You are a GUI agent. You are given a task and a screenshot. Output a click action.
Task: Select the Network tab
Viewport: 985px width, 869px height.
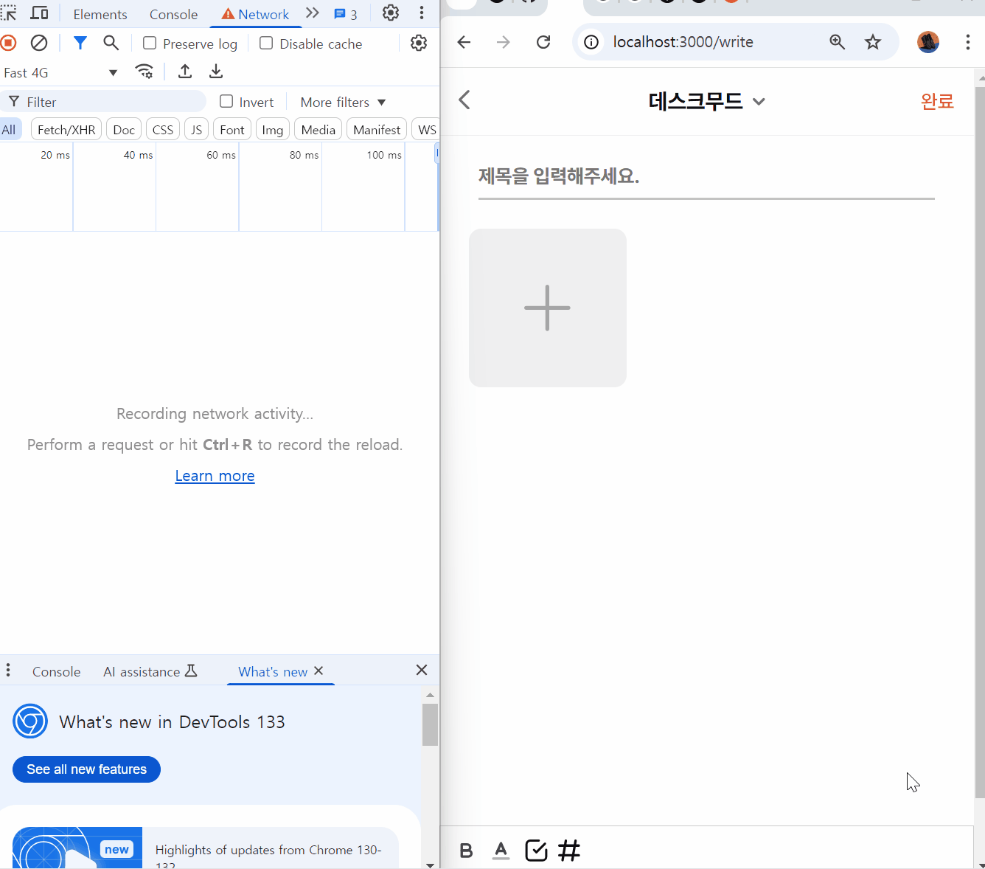click(x=256, y=14)
